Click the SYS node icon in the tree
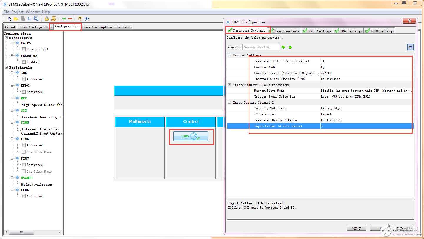 pyautogui.click(x=17, y=110)
